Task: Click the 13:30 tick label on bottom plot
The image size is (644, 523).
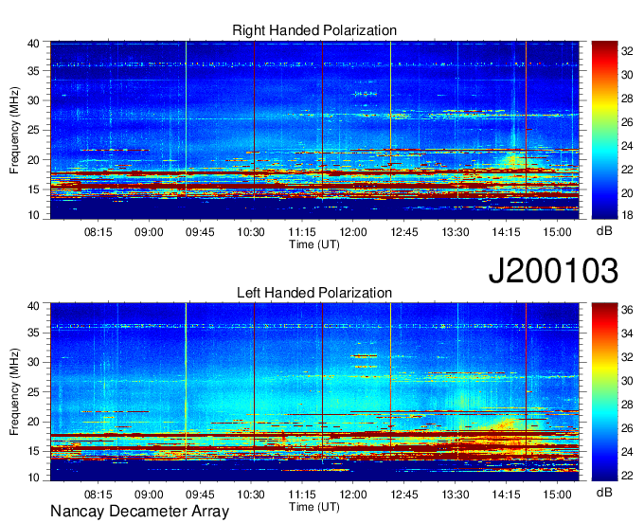Action: coord(456,495)
